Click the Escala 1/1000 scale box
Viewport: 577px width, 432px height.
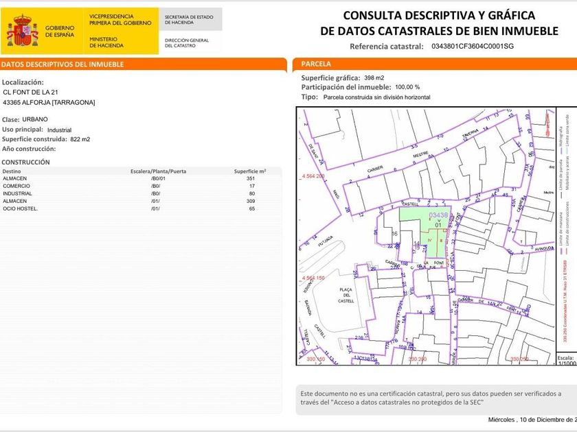pyautogui.click(x=566, y=361)
